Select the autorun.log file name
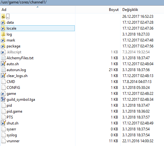Viewport: 164px width, 146px height. pyautogui.click(x=16, y=70)
